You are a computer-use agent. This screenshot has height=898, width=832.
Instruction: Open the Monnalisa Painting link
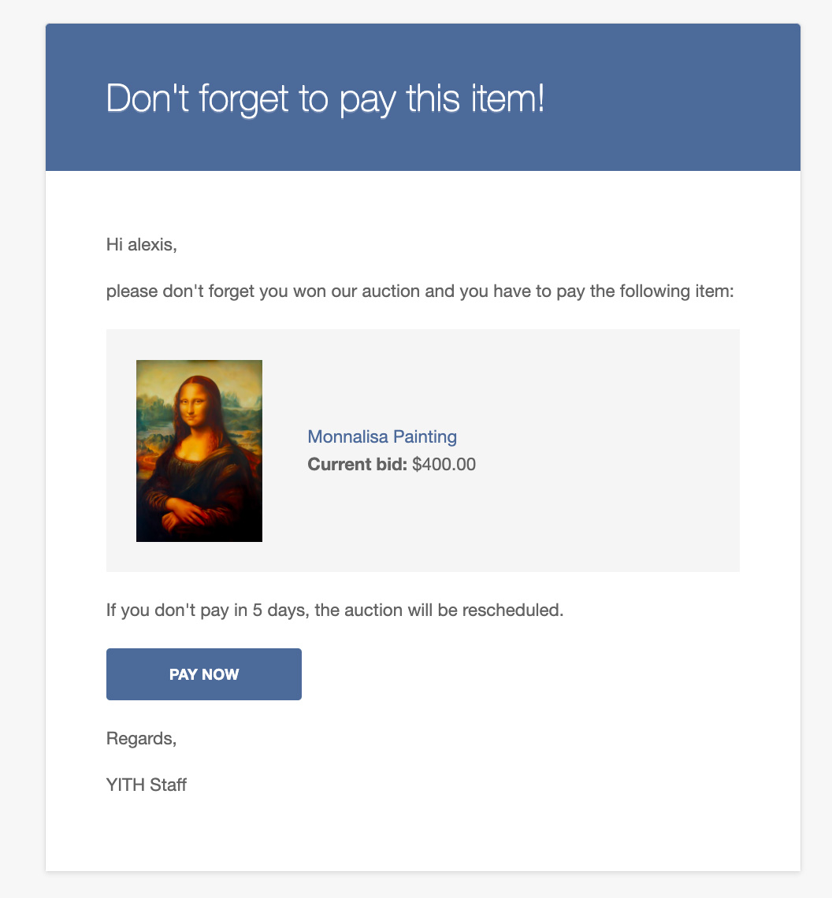coord(381,436)
